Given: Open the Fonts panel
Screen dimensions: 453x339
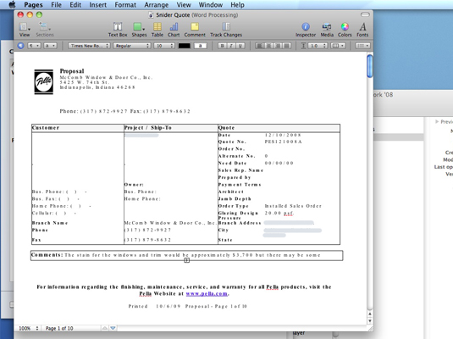Looking at the screenshot, I should 362,30.
